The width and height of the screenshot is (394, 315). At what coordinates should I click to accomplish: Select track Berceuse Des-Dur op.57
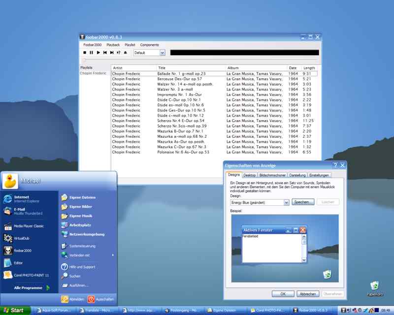pyautogui.click(x=214, y=79)
